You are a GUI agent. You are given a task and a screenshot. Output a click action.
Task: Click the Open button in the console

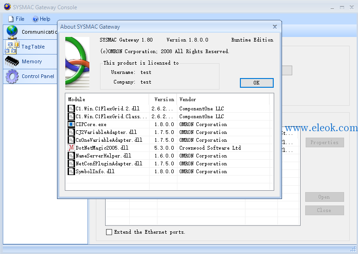click(x=325, y=197)
